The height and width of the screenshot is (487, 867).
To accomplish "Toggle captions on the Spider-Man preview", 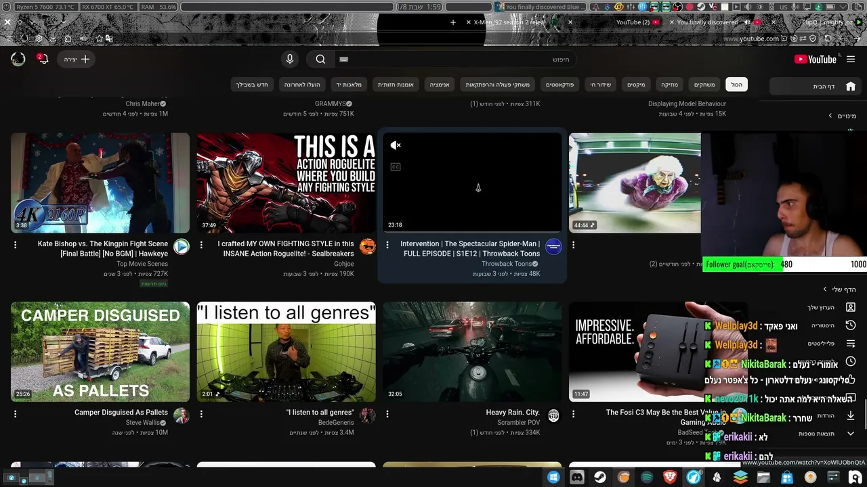I will (x=396, y=166).
